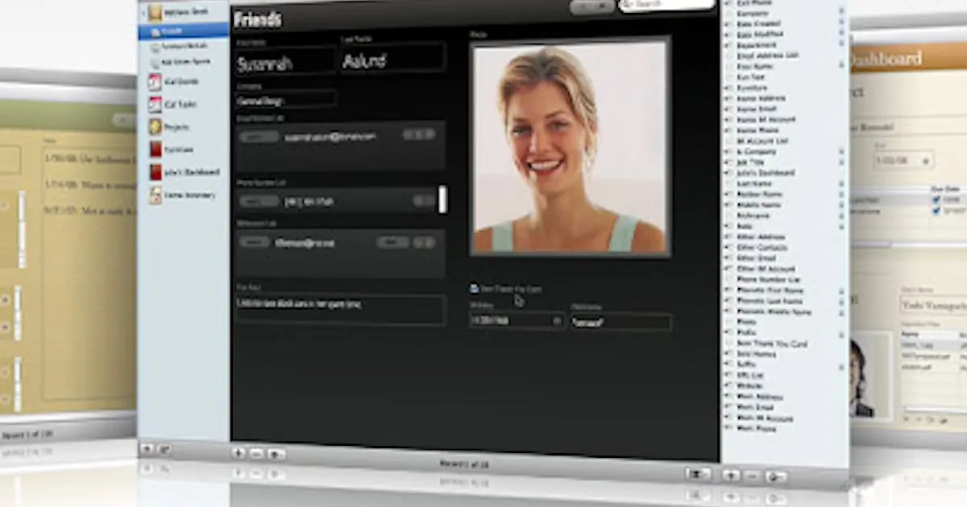Toggle Website field checkbox in field list
The image size is (967, 507).
pyautogui.click(x=729, y=386)
